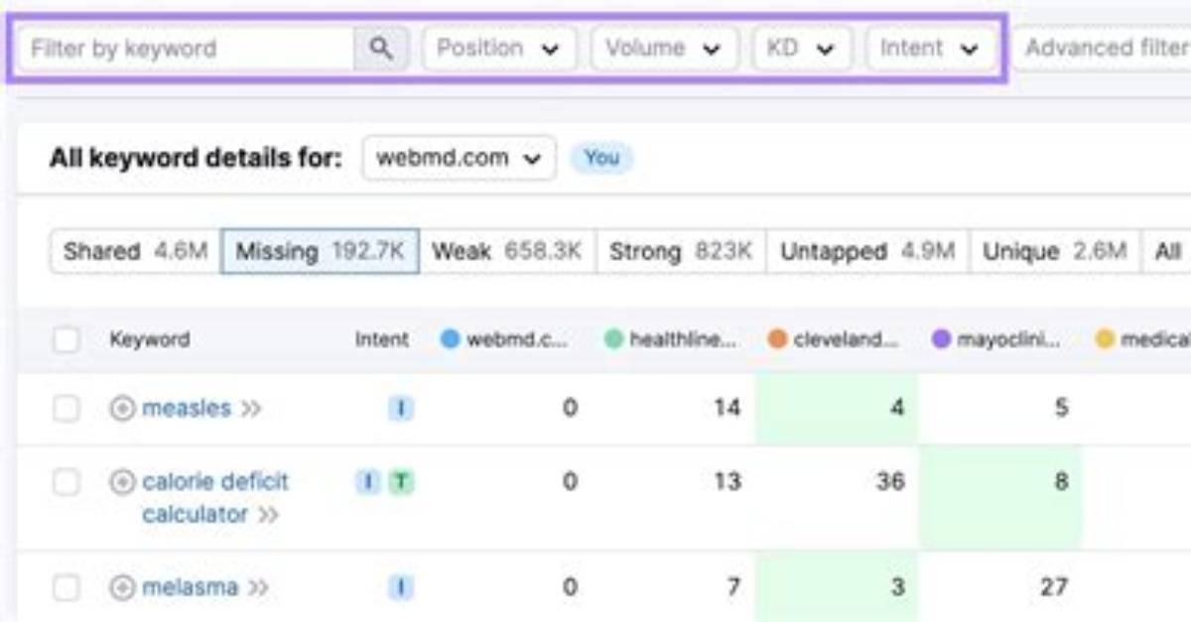1191x622 pixels.
Task: Switch to the Untapped keywords tab
Action: (x=867, y=252)
